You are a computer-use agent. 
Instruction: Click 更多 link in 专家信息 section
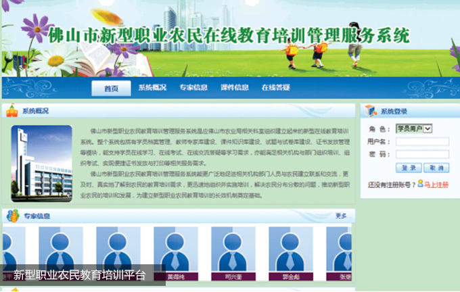[341, 216]
